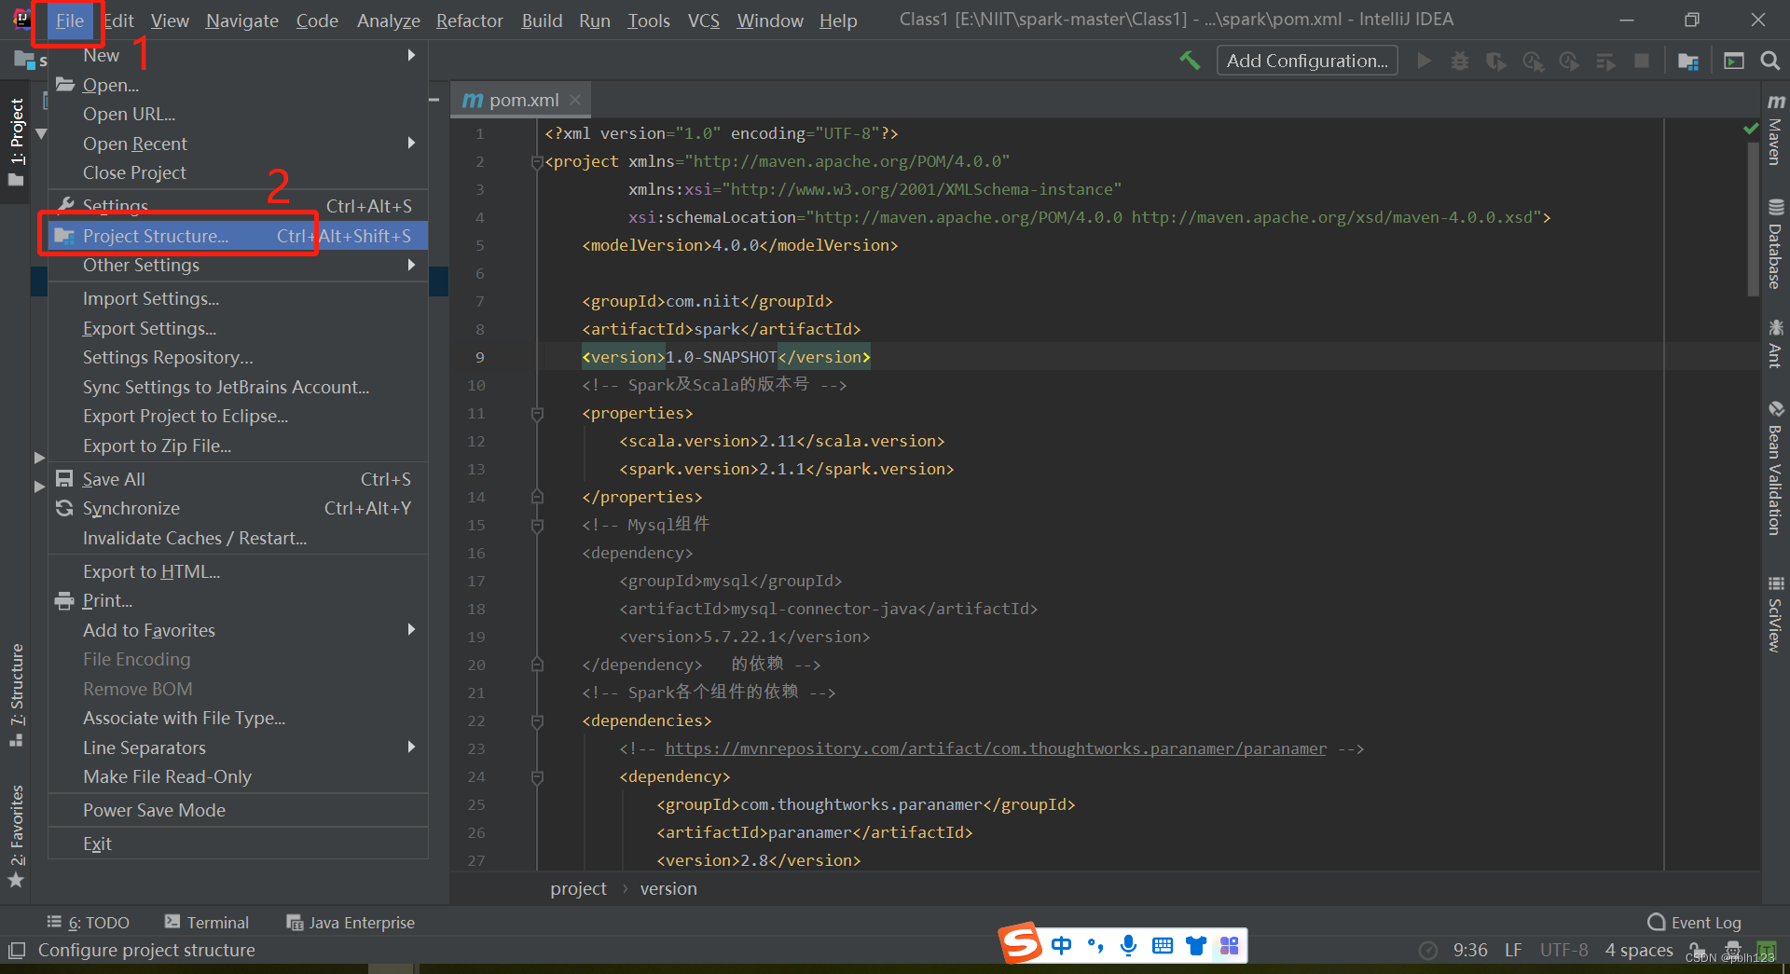1790x974 pixels.
Task: Click the keyboard icon in IME bar
Action: coord(1162,946)
